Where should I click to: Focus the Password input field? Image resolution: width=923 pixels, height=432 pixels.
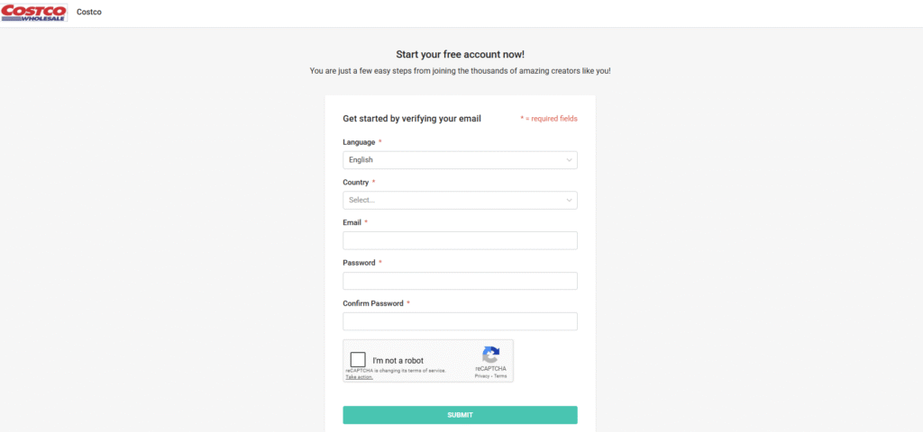460,281
